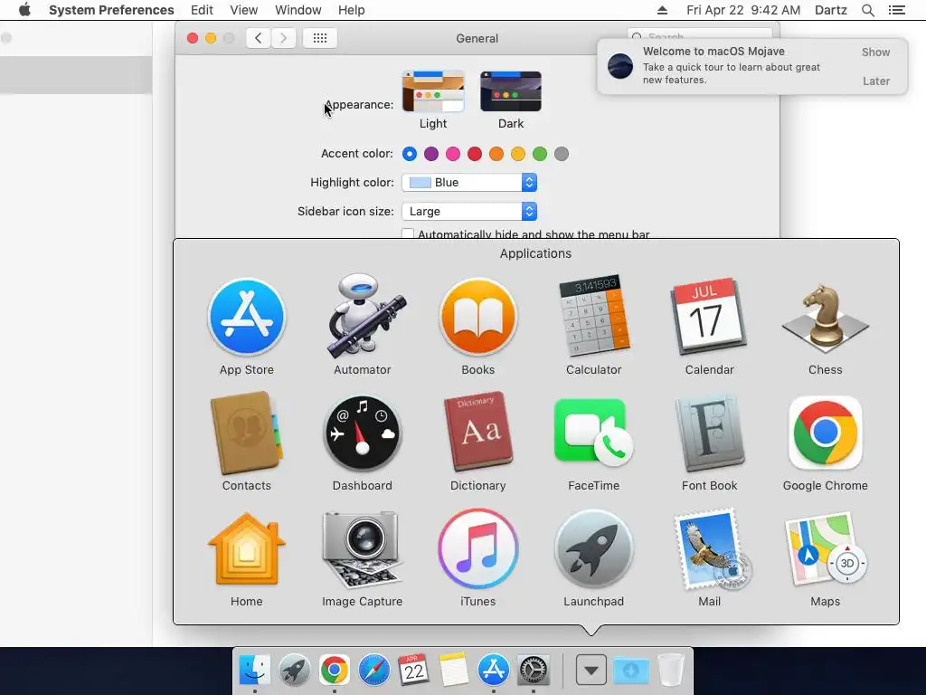Open Calendar in Applications stack
The image size is (926, 695).
point(709,317)
